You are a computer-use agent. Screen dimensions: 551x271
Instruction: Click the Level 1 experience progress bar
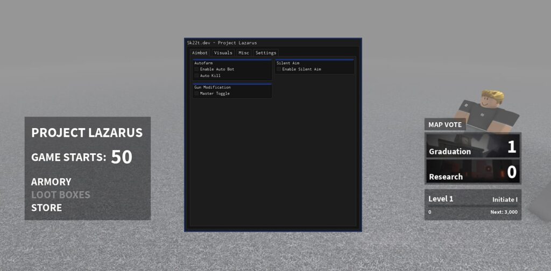pos(473,206)
